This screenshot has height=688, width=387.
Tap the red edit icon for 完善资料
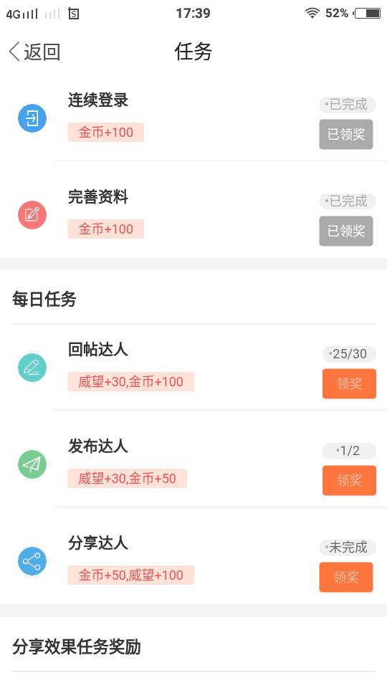click(32, 214)
